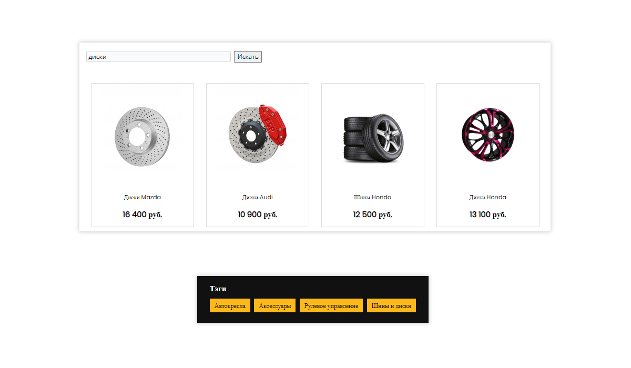
Task: Open the Диски Audi product title
Action: point(258,197)
